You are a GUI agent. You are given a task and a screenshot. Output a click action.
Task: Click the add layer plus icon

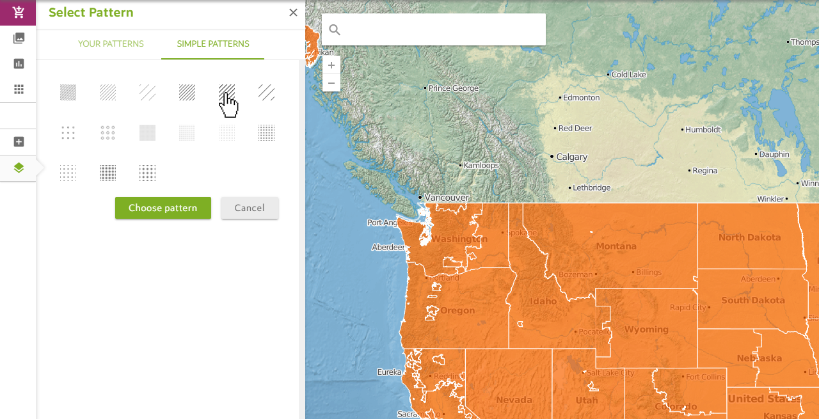coord(19,141)
